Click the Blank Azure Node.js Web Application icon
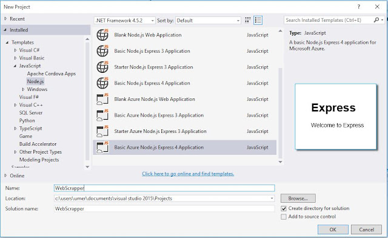This screenshot has height=238, width=388. click(x=102, y=99)
